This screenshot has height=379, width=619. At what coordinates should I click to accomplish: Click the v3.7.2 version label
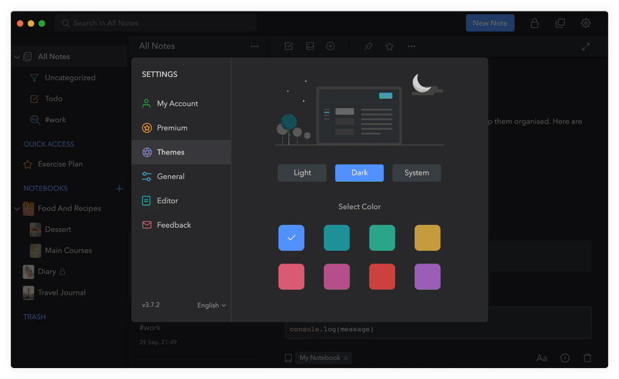pyautogui.click(x=151, y=305)
